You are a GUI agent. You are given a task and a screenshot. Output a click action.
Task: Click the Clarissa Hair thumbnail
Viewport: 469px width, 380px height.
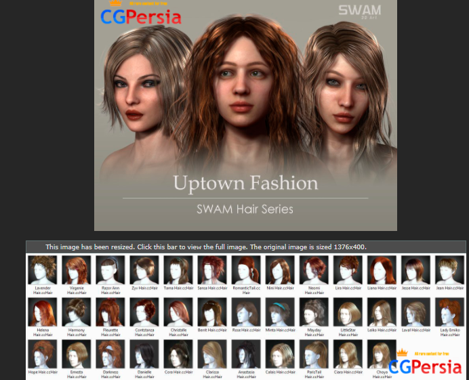pyautogui.click(x=212, y=354)
